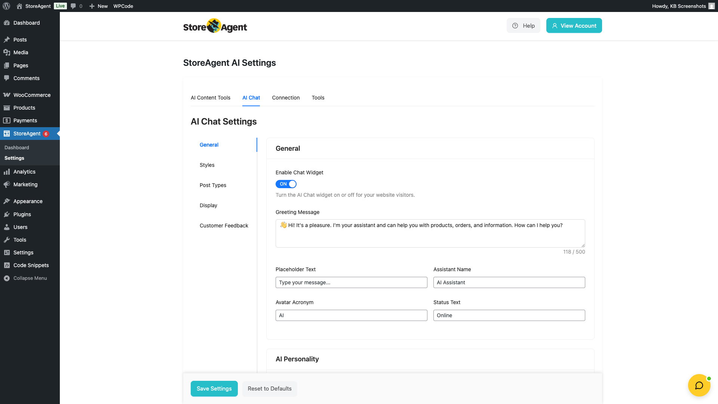Click the Tools wrench icon in sidebar
Image resolution: width=718 pixels, height=404 pixels.
pos(7,240)
